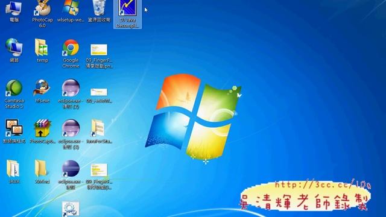This screenshot has width=386, height=217.
Task: Select the hfs.exe icon
Action: tap(42, 91)
